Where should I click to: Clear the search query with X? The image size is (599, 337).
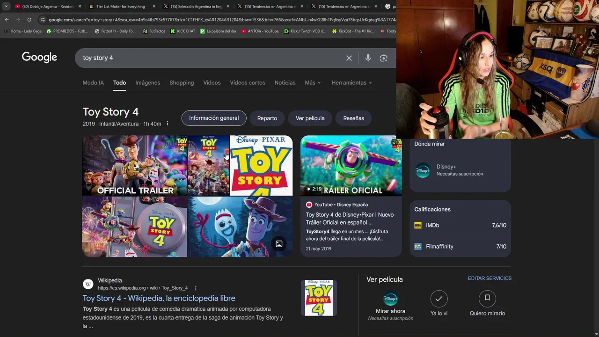tap(349, 58)
